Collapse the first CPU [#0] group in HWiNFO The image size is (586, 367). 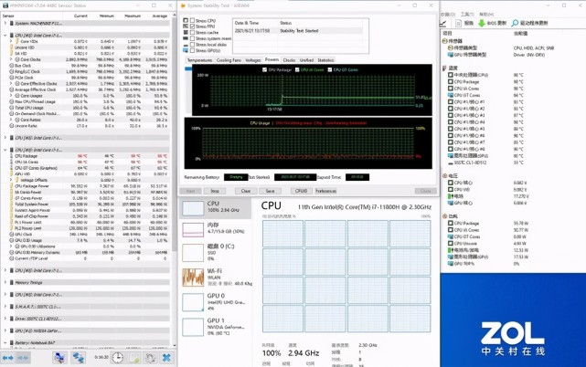tap(5, 35)
